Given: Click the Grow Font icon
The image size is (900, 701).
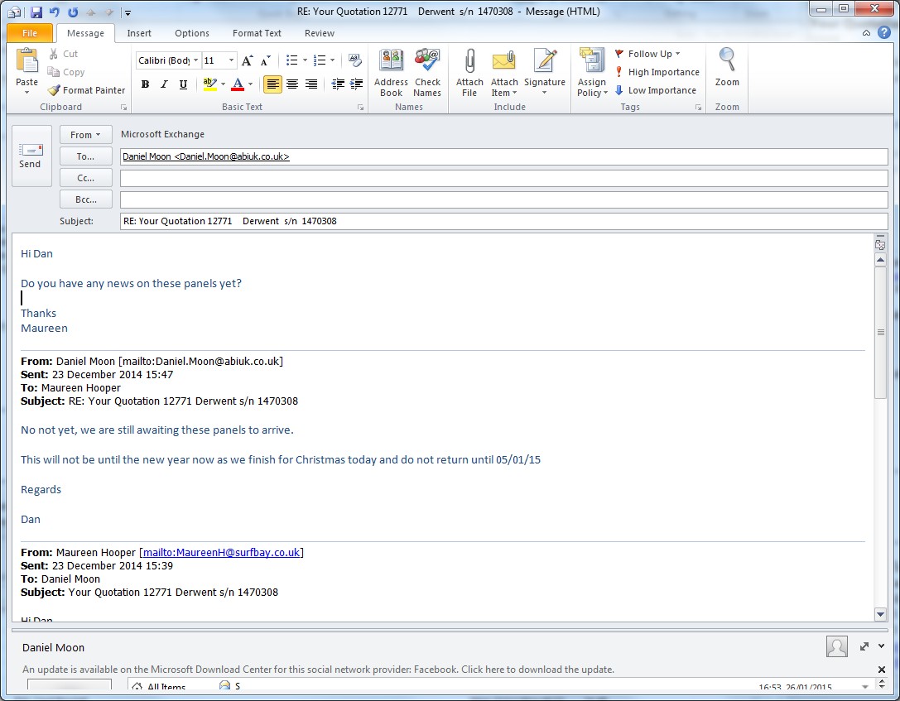Looking at the screenshot, I should coord(247,60).
